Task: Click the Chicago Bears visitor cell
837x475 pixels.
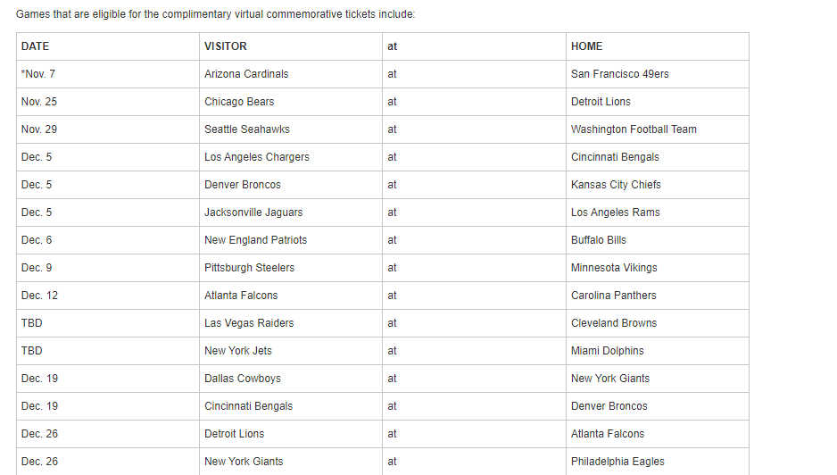Action: [291, 102]
